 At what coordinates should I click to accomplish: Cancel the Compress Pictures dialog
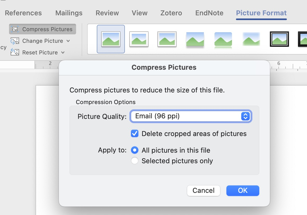[x=204, y=190]
